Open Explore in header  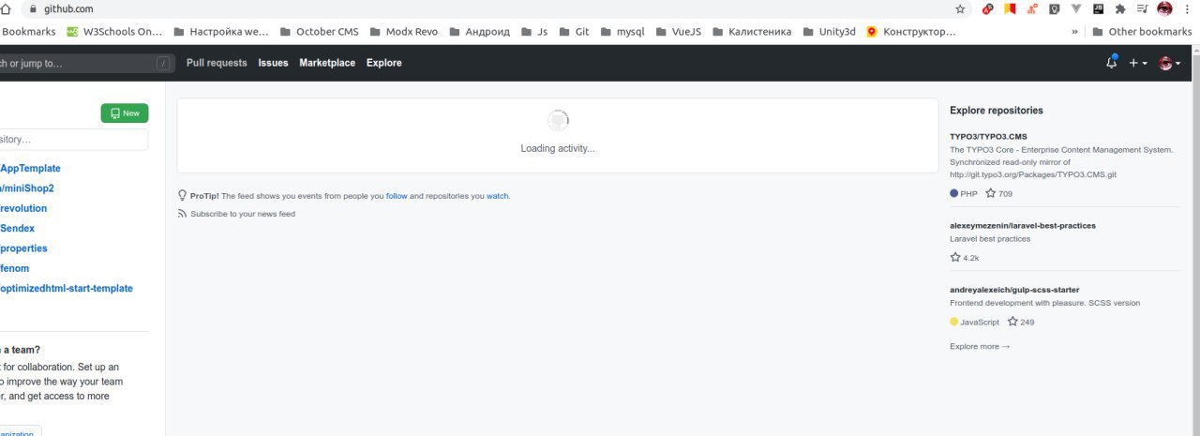pyautogui.click(x=384, y=63)
